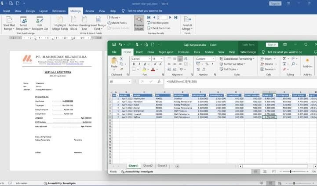Image resolution: width=317 pixels, height=186 pixels.
Task: Click Highlight Merge Fields icon
Action: [60, 22]
